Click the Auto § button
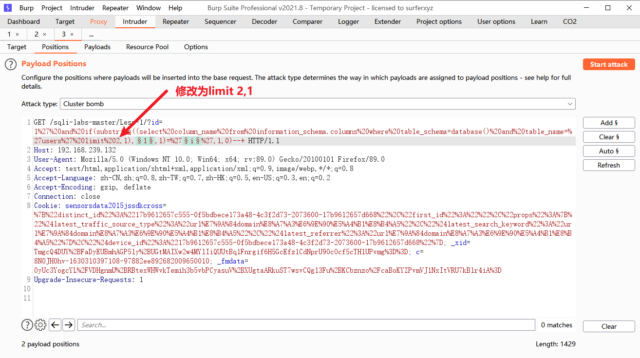The image size is (640, 358). pos(609,151)
